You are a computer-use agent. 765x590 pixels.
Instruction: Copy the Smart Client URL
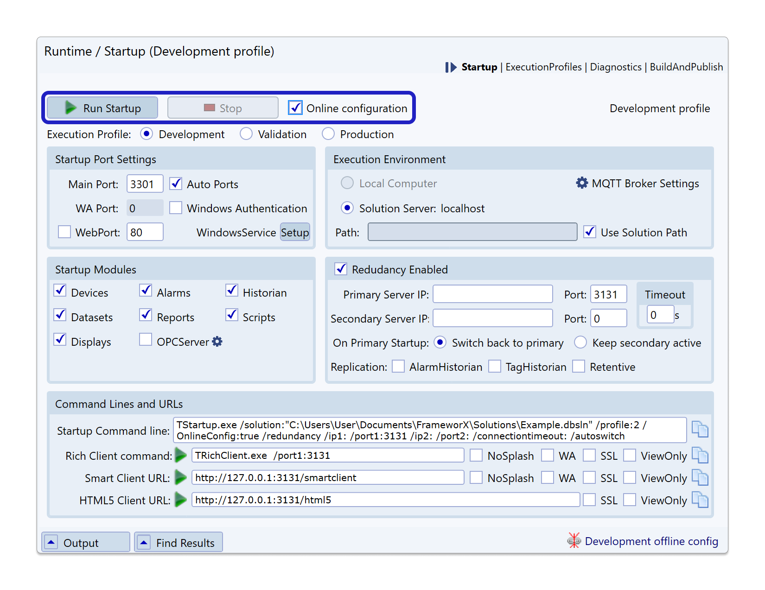700,477
